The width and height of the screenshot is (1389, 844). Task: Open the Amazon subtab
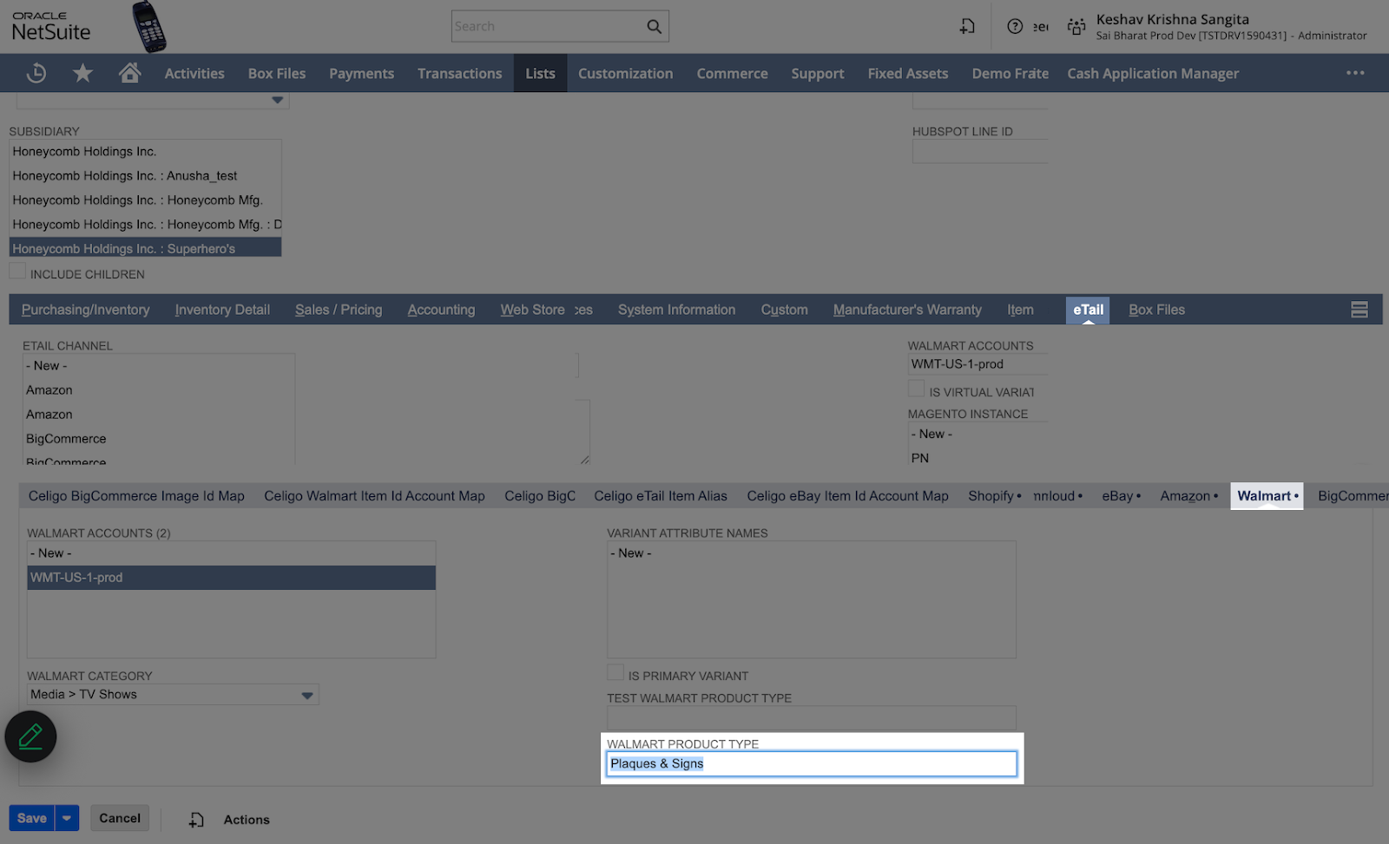point(1188,496)
